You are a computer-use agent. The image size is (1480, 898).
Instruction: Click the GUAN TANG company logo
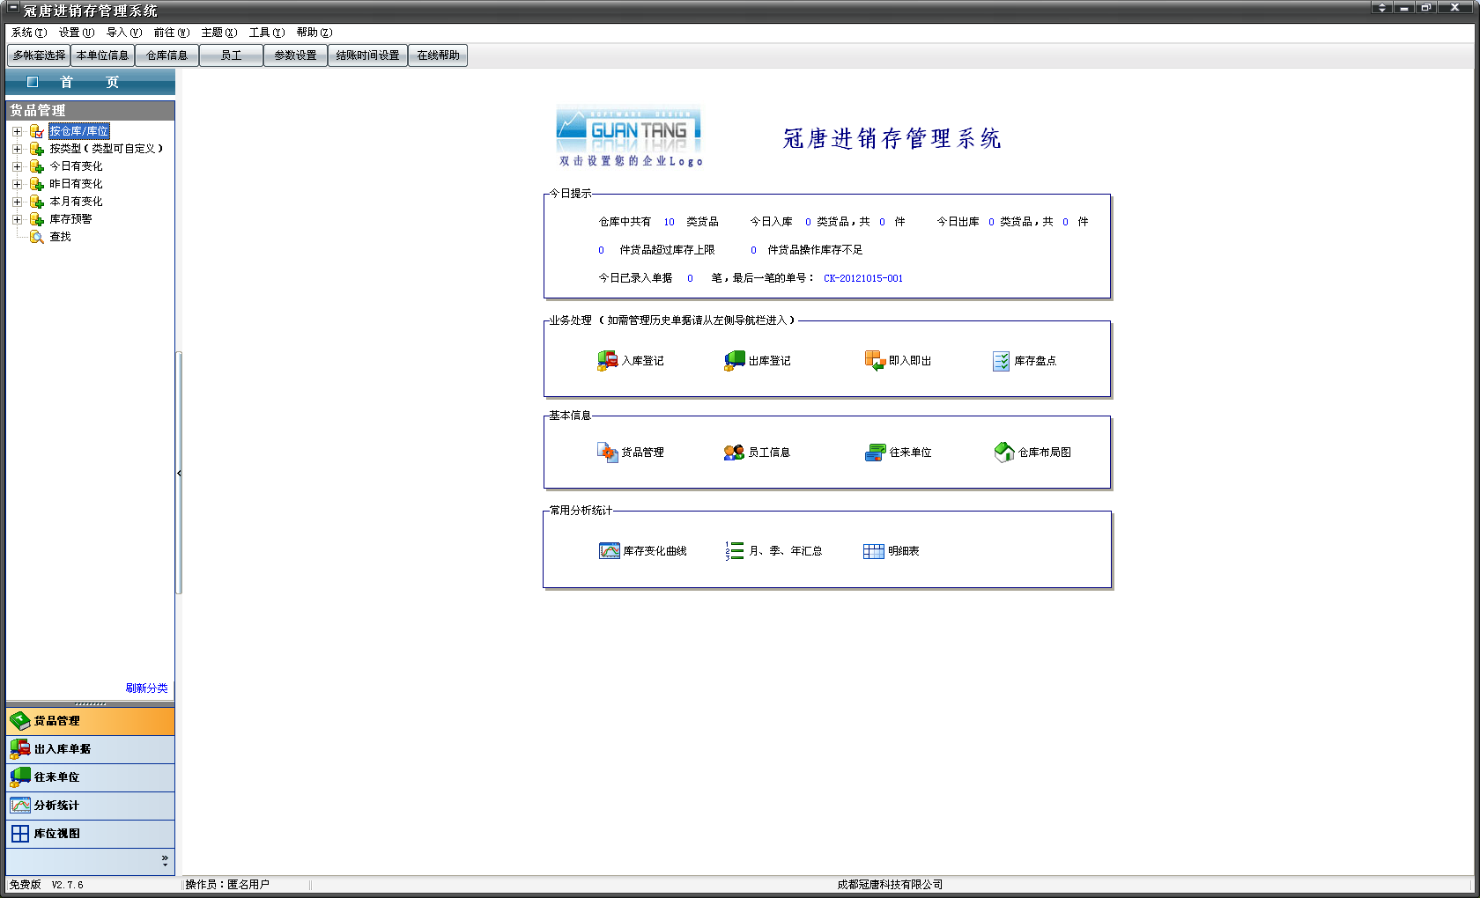(628, 129)
